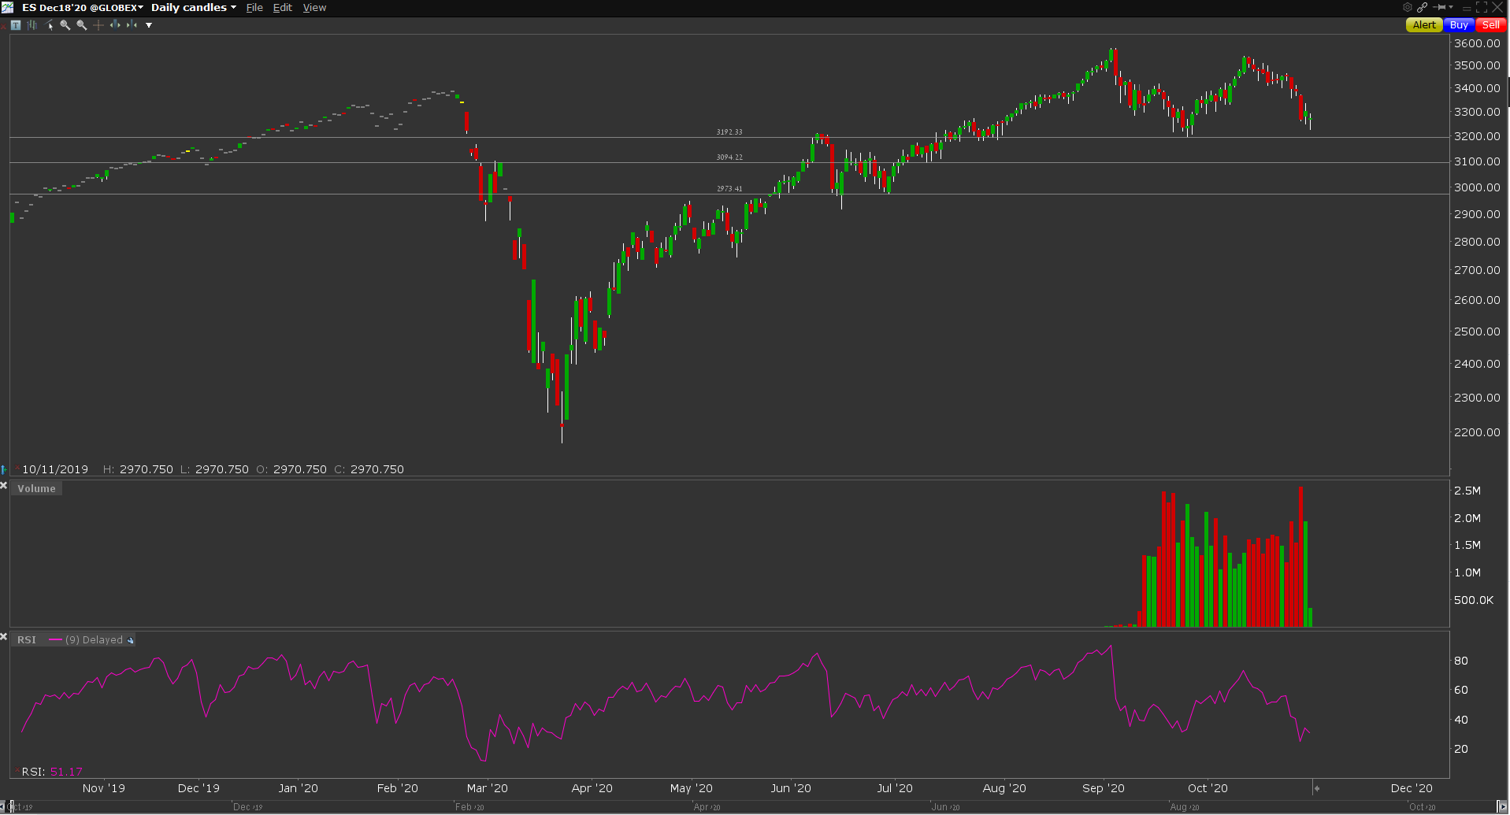Click the 3600.00 price axis label
The width and height of the screenshot is (1510, 815).
[1477, 43]
